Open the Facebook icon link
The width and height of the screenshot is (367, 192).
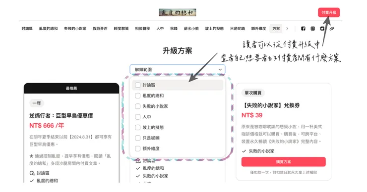point(303,29)
